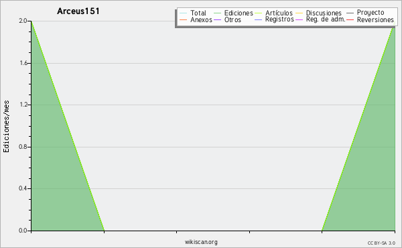
Task: Click the purple Otros legend line swatch
Action: click(217, 19)
